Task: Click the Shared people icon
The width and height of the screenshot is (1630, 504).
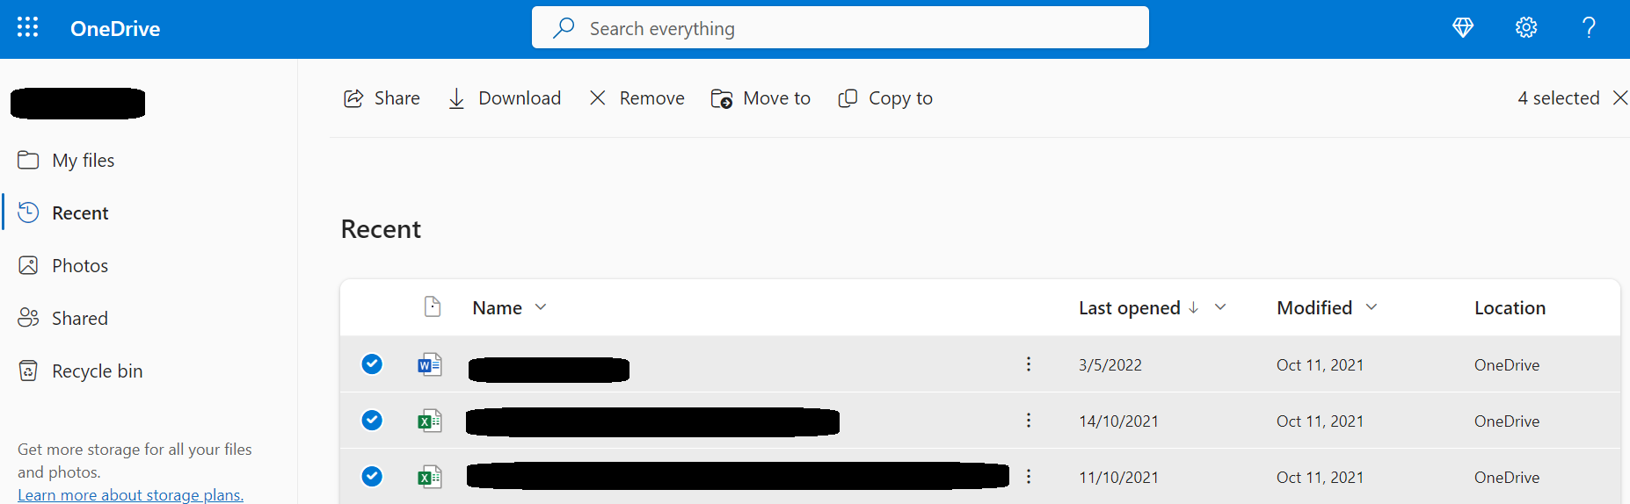Action: click(28, 318)
